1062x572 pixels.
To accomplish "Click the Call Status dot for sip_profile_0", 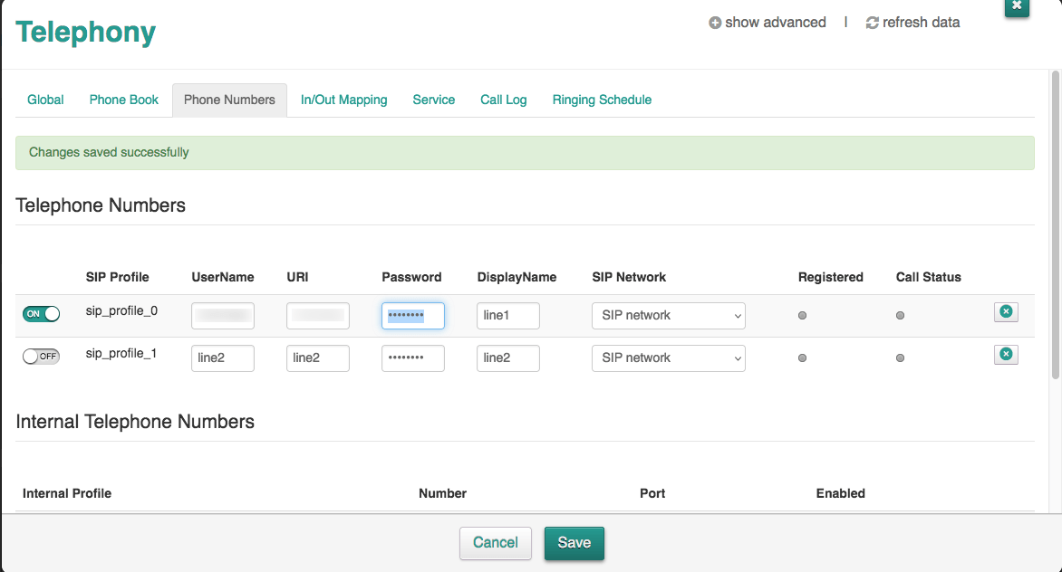I will 900,316.
